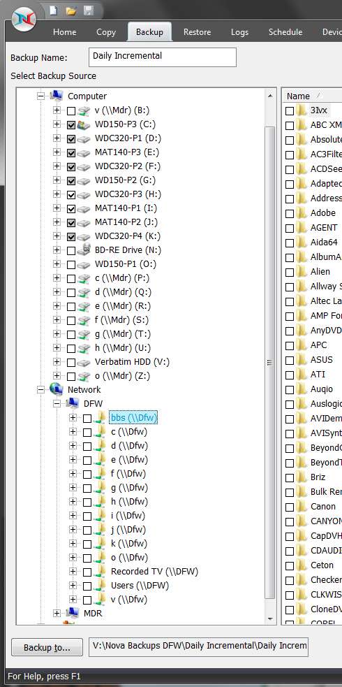This screenshot has width=342, height=687.
Task: Click the Network globe icon in tree
Action: 57,389
